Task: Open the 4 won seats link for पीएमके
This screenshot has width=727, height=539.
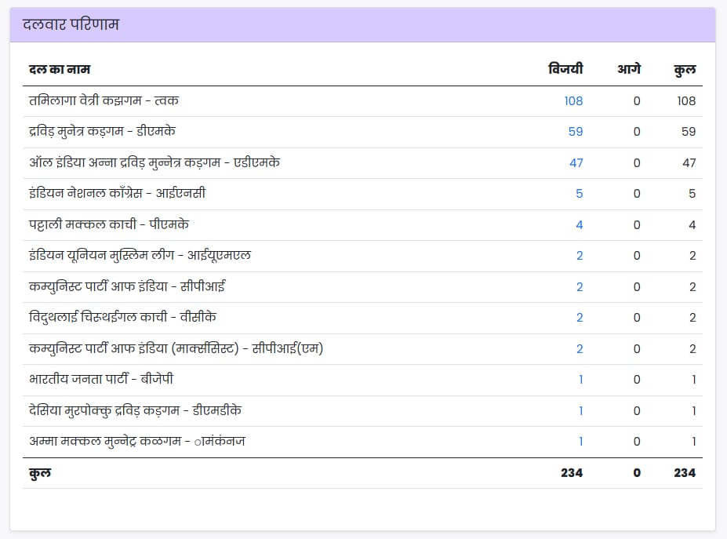Action: [579, 225]
